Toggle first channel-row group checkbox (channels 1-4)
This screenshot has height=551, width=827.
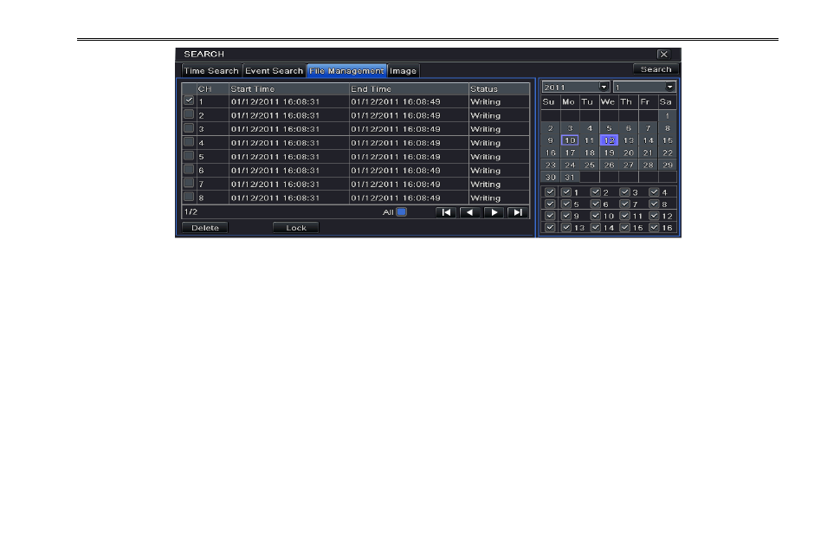pos(550,192)
